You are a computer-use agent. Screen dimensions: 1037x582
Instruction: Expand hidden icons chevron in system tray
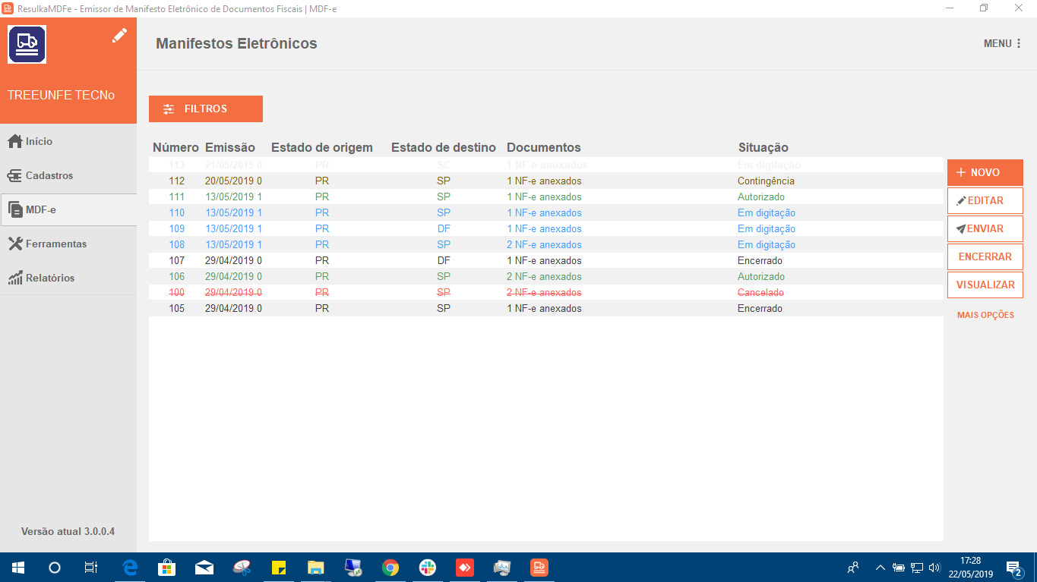pyautogui.click(x=879, y=567)
